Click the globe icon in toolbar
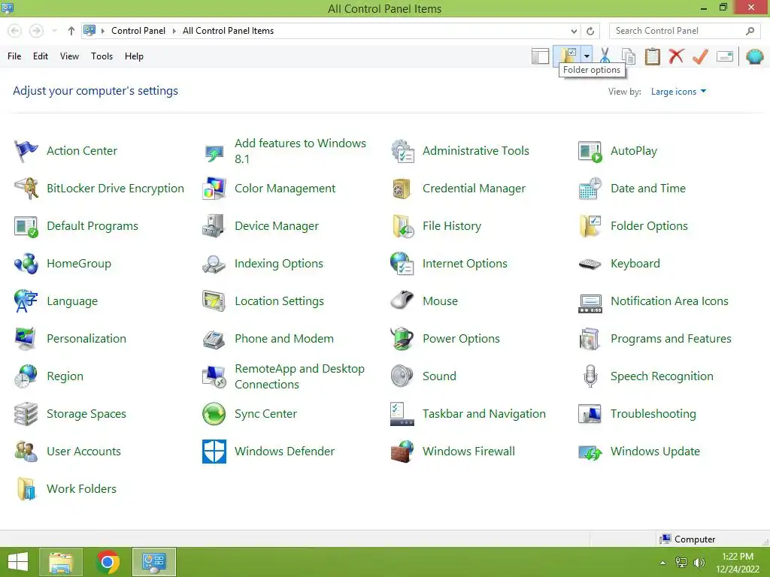770x577 pixels. point(754,56)
